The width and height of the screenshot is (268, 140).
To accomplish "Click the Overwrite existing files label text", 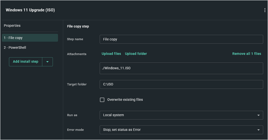I will point(125,100).
